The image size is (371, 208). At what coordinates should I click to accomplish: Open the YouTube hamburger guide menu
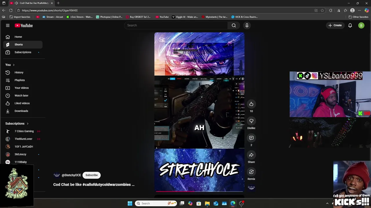8,25
